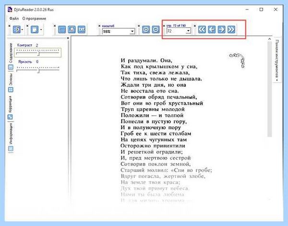Open the Содержание side tab

11,56
